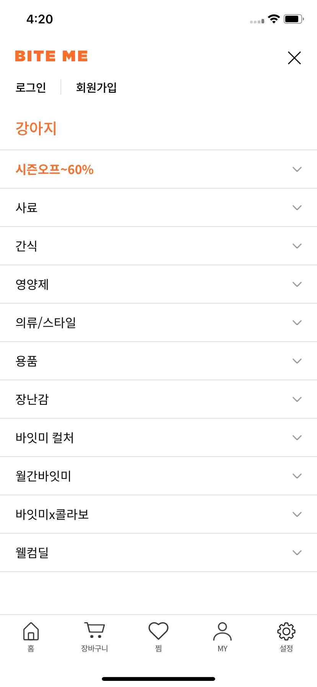Viewport: 317px width, 687px height.
Task: Tap the BITE ME logo
Action: [52, 56]
